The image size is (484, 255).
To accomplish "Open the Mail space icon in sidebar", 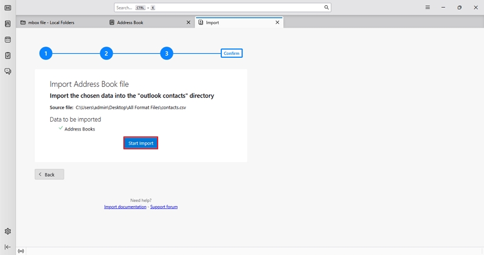I will 8,8.
